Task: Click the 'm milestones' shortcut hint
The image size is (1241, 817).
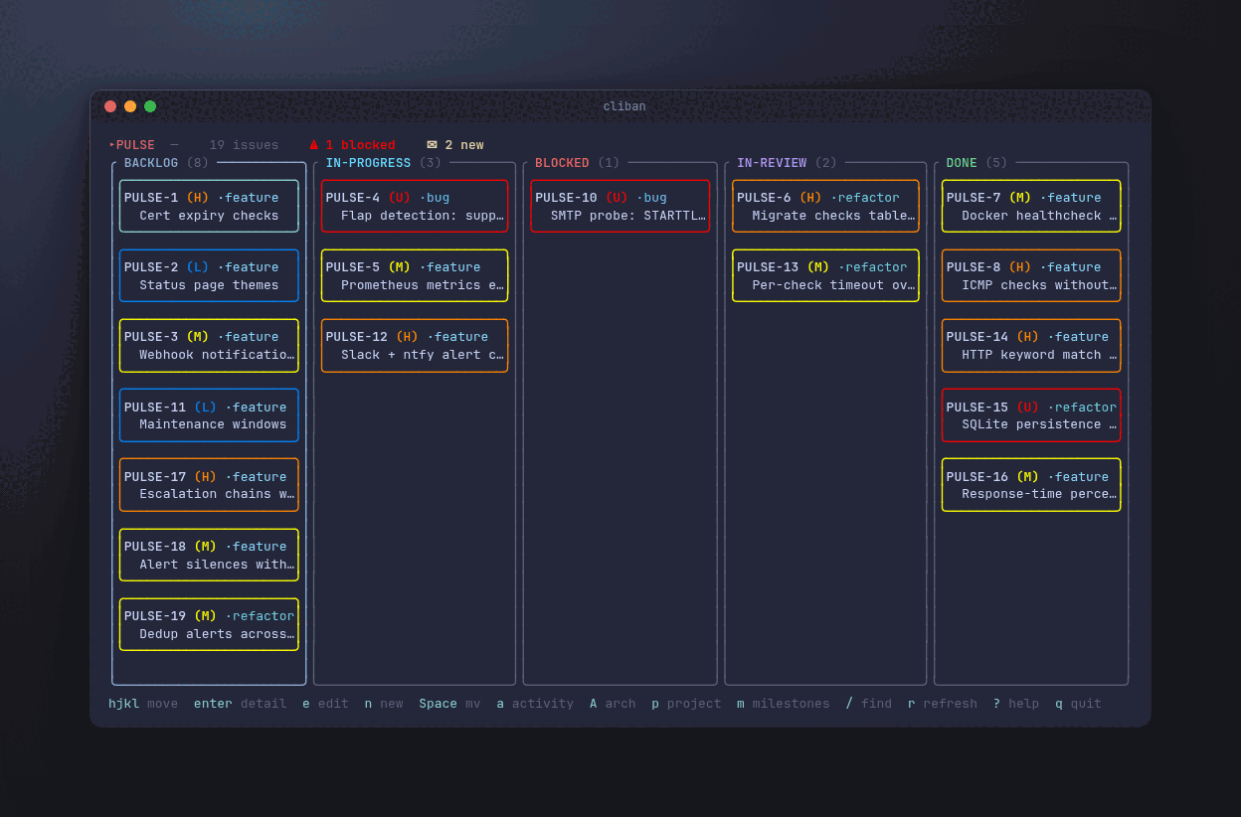Action: [x=784, y=704]
